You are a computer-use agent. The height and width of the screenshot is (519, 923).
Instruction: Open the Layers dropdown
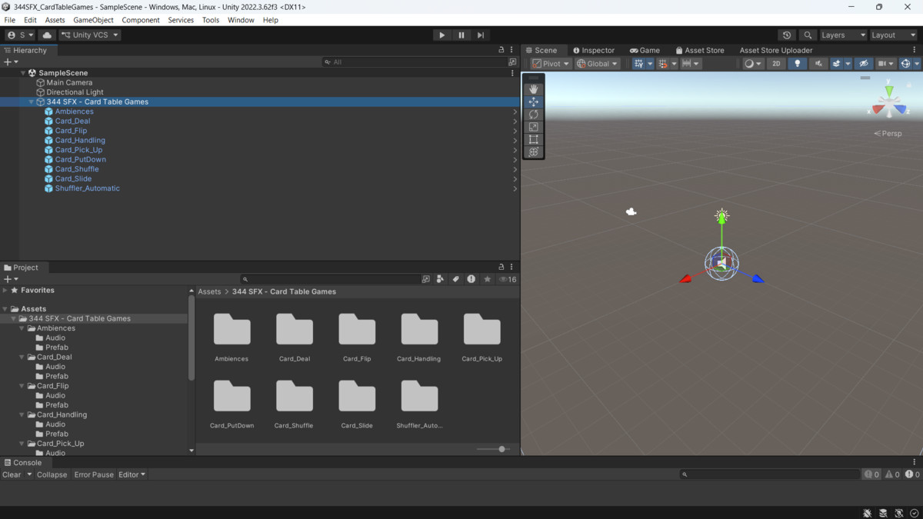[843, 35]
